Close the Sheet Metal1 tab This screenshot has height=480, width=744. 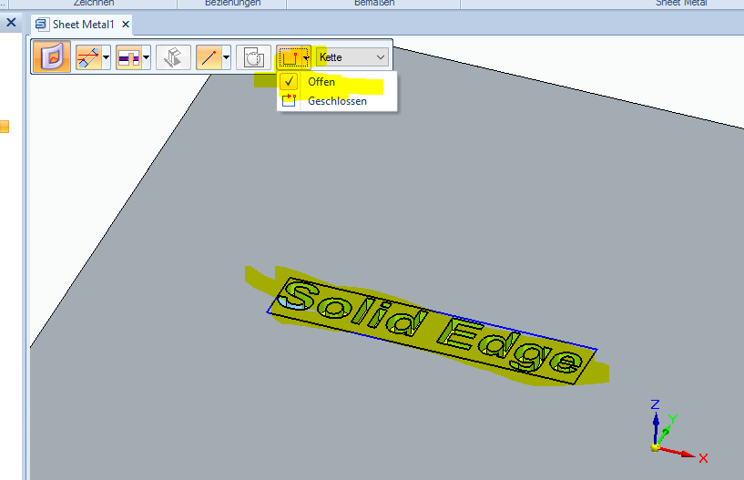[126, 25]
